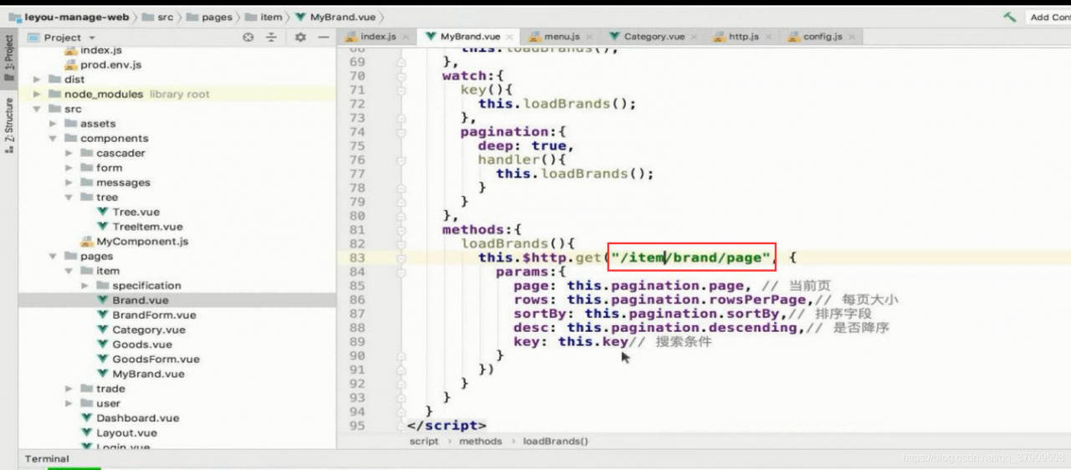The height and width of the screenshot is (470, 1071).
Task: Toggle the 1: Project side tool window
Action: click(9, 57)
